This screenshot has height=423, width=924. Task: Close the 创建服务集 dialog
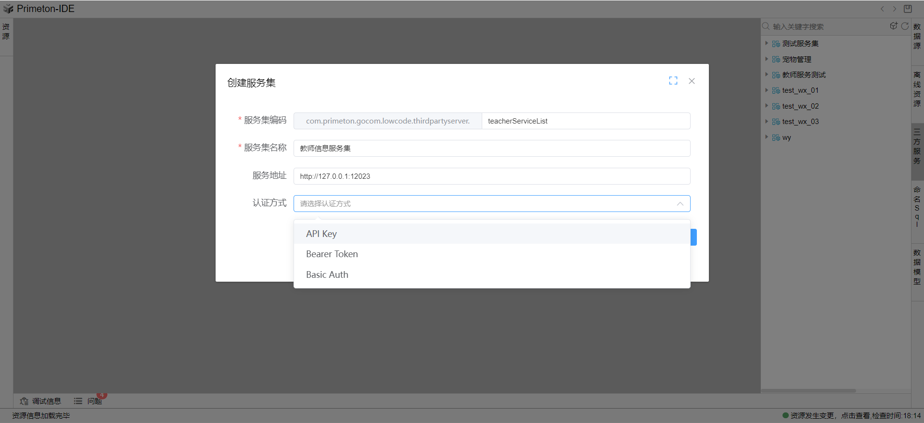pyautogui.click(x=692, y=81)
